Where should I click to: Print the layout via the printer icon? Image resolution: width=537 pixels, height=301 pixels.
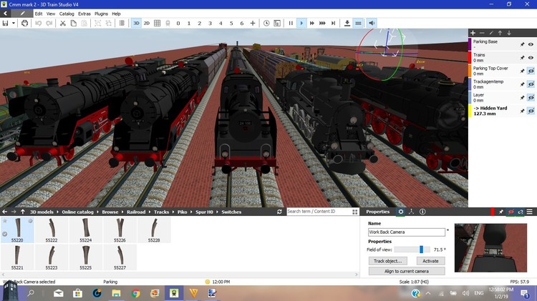pos(24,24)
